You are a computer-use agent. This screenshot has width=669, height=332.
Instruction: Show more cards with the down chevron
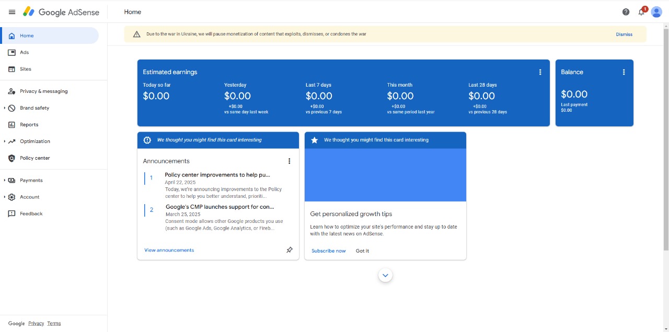(x=385, y=275)
